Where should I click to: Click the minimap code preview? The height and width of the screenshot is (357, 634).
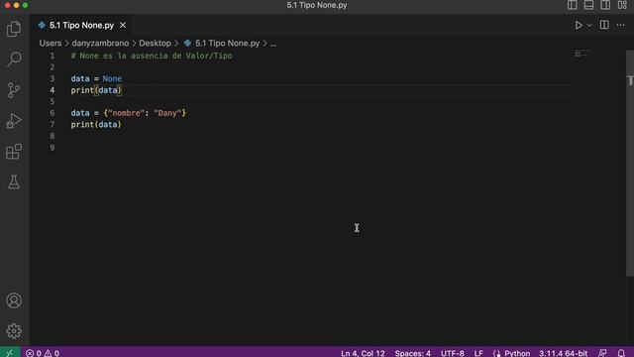582,54
